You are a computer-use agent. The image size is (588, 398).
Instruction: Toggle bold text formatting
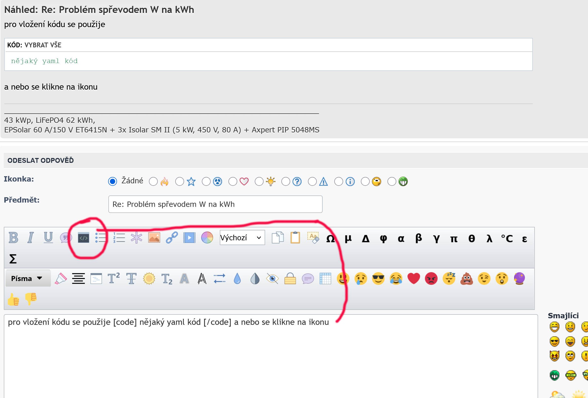[13, 238]
